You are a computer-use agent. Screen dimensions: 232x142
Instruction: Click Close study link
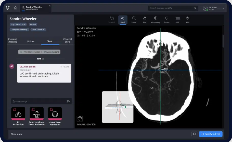[17, 134]
